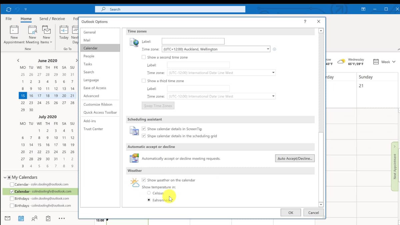Click the send/receive sync icon in title bar
Image resolution: width=400 pixels, height=225 pixels.
tap(9, 9)
